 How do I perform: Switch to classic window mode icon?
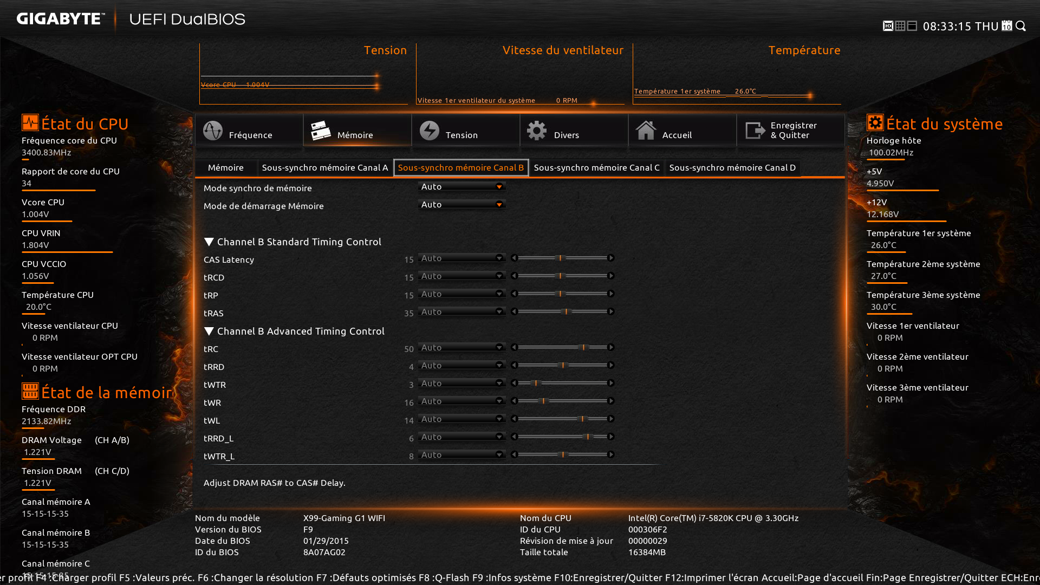tap(912, 26)
